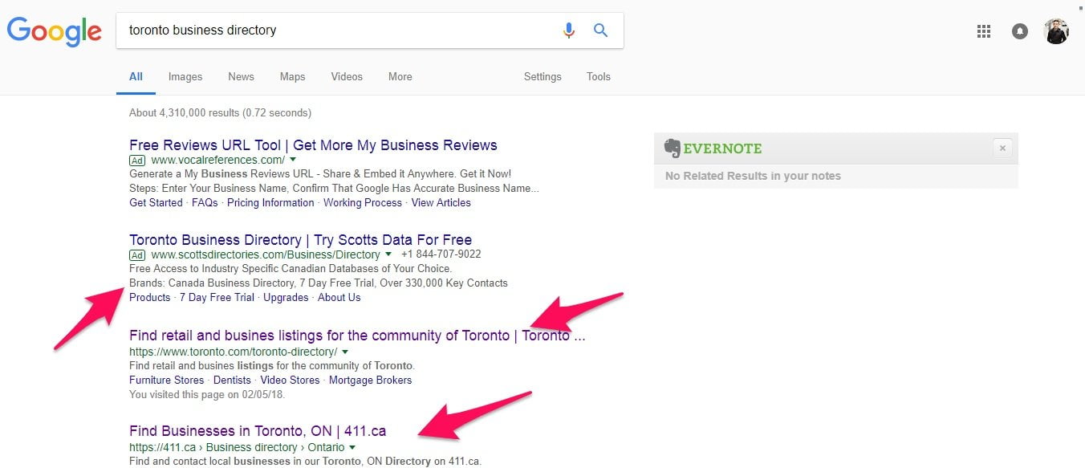1085x468 pixels.
Task: Click About 4,310,000 results text
Action: [220, 113]
